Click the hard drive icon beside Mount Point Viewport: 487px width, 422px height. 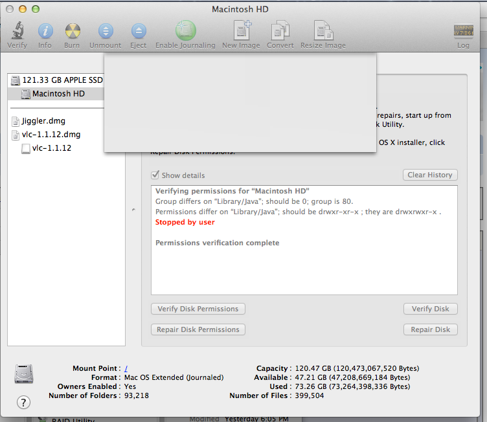point(24,374)
